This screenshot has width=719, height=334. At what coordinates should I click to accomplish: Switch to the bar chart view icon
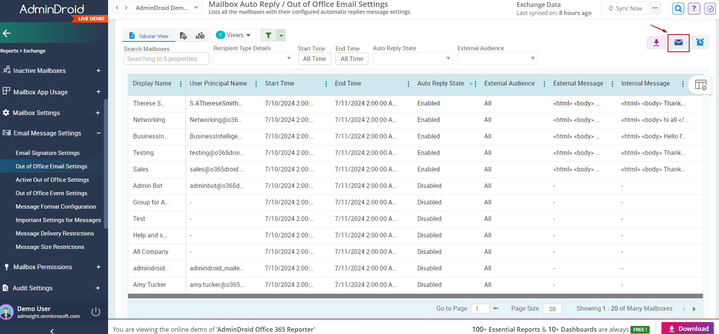click(x=200, y=36)
